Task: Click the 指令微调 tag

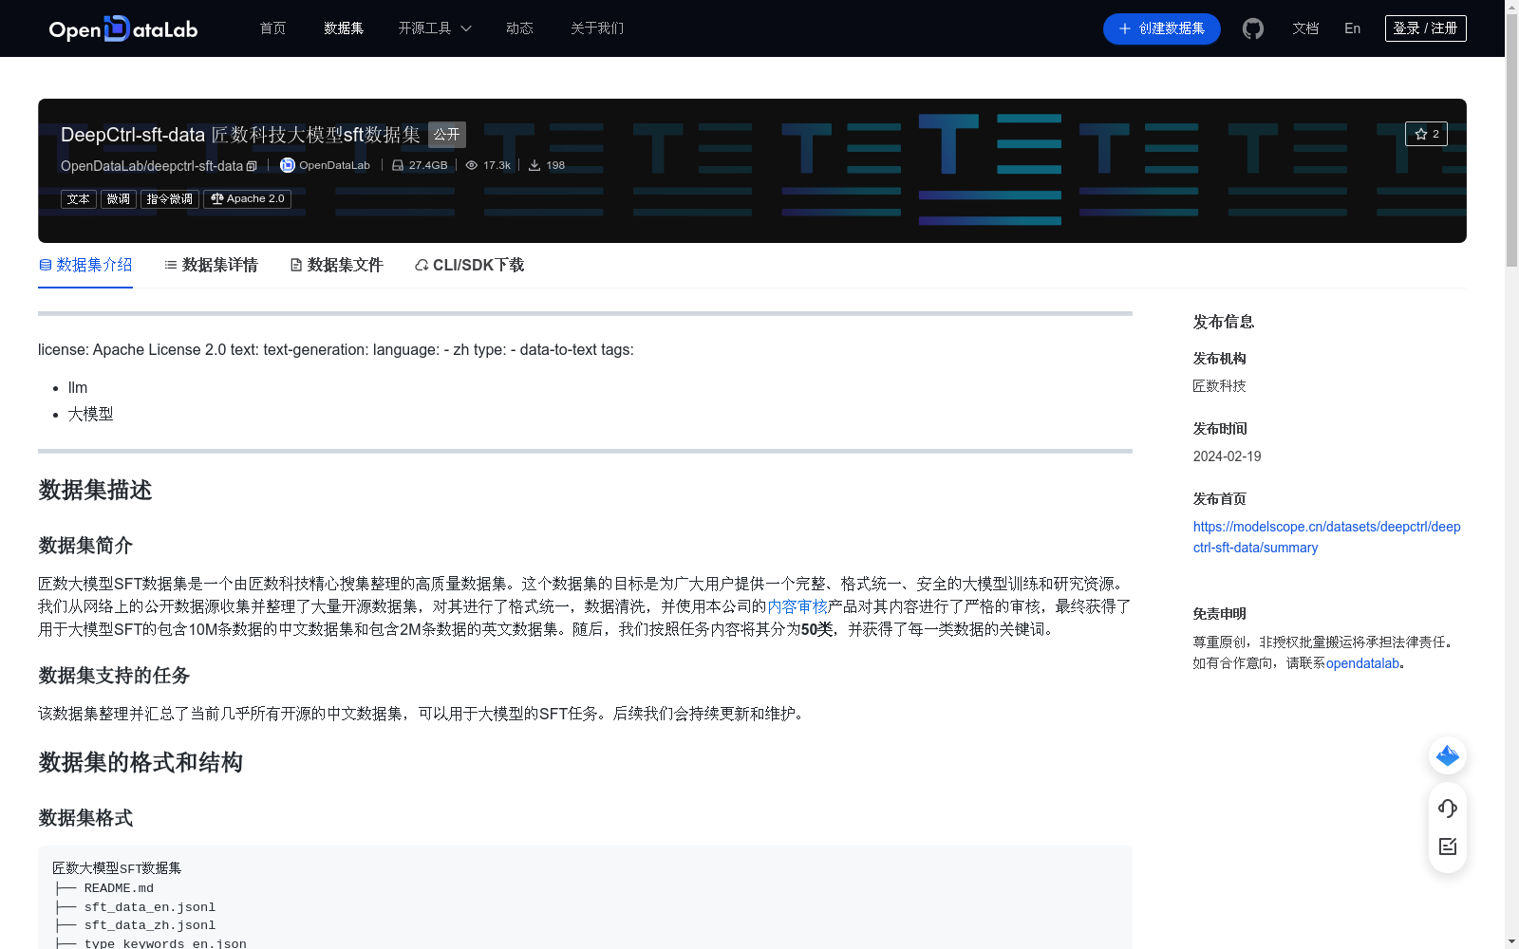Action: [x=170, y=199]
